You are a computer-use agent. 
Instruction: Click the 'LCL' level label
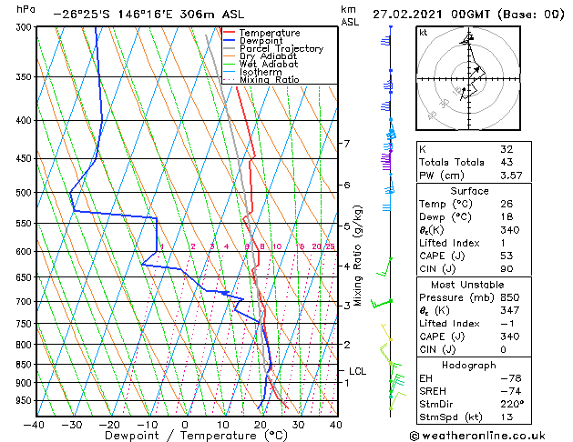click(357, 371)
